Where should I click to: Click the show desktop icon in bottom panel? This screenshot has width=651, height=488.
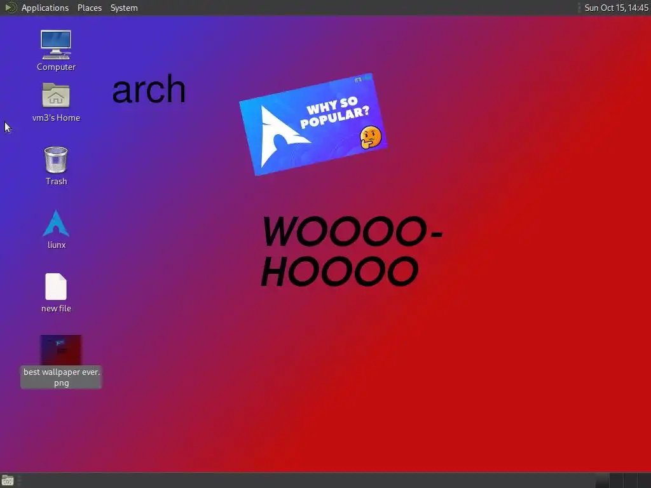8,480
